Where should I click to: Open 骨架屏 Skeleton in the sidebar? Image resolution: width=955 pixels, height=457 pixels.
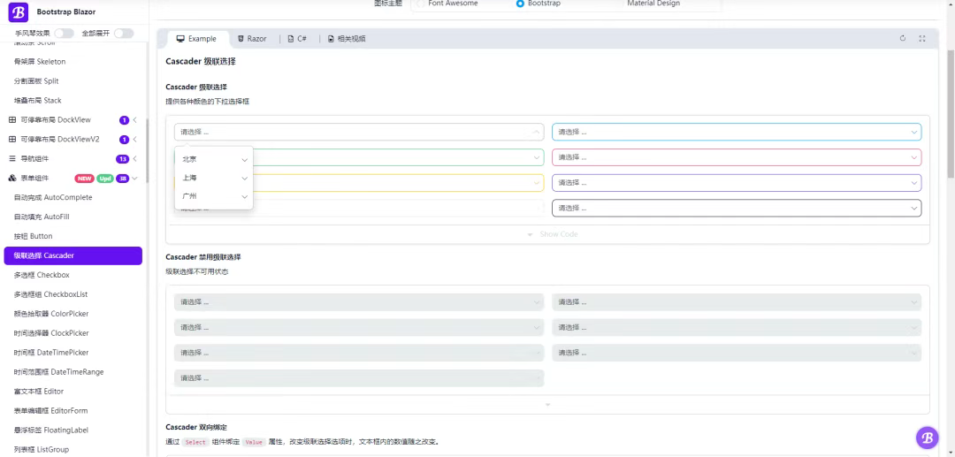(x=40, y=62)
